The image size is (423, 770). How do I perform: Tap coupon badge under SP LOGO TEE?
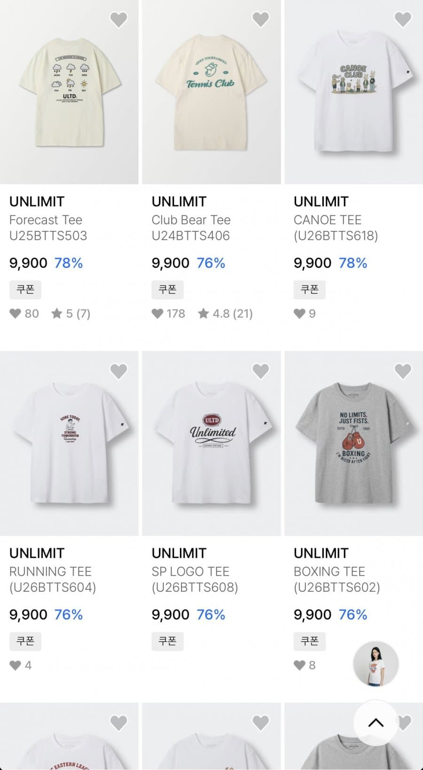click(x=167, y=641)
